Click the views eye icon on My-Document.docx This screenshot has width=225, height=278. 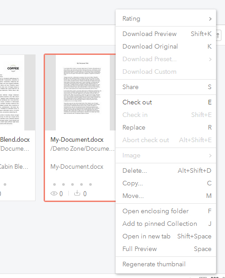pos(54,193)
